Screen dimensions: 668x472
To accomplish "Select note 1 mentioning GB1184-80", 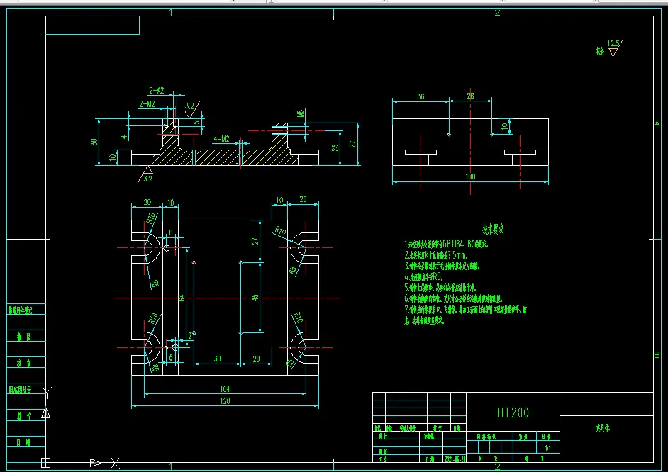I will pos(446,245).
